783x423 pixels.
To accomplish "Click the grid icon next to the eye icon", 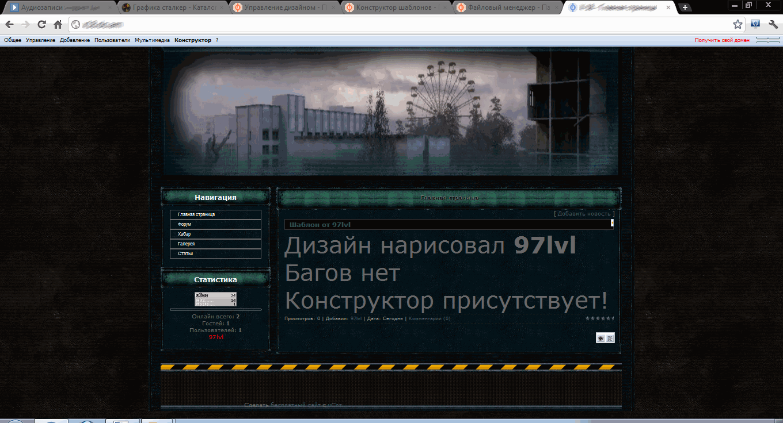I will coord(610,338).
